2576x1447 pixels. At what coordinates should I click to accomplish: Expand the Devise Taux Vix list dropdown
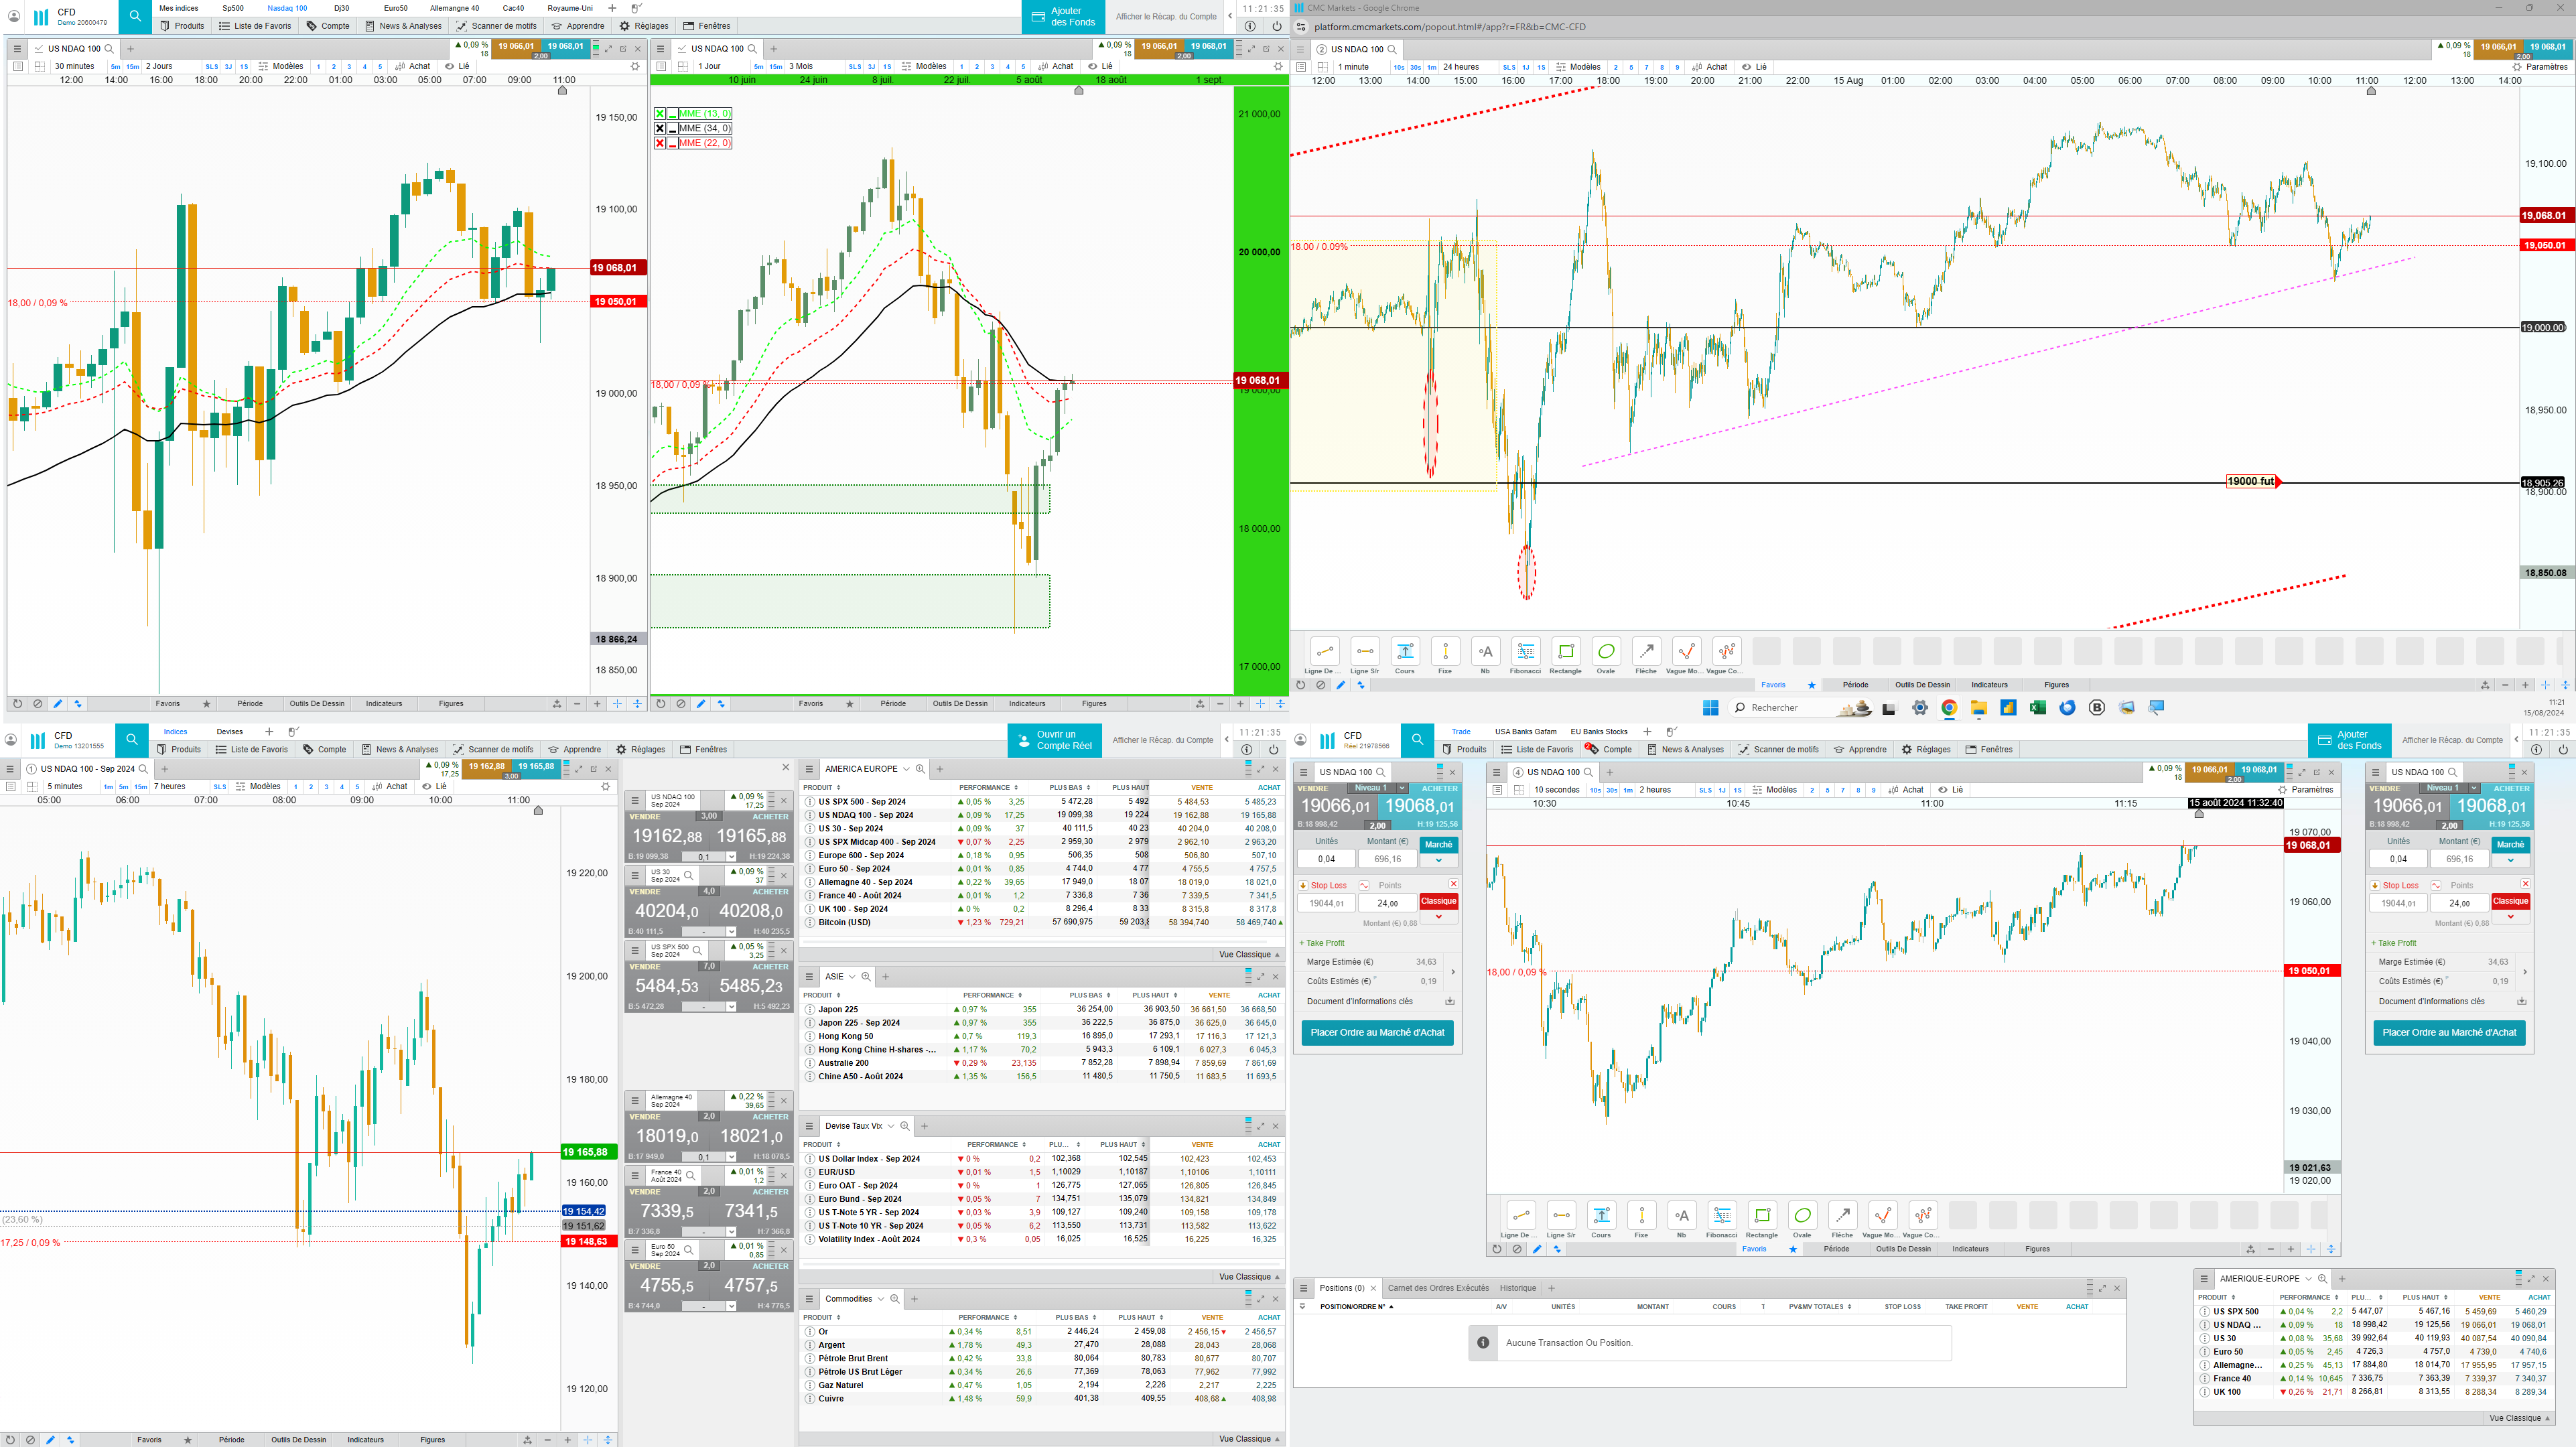tap(891, 1126)
